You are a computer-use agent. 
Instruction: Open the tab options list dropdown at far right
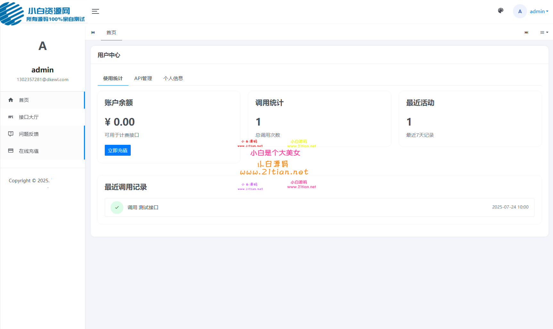544,32
